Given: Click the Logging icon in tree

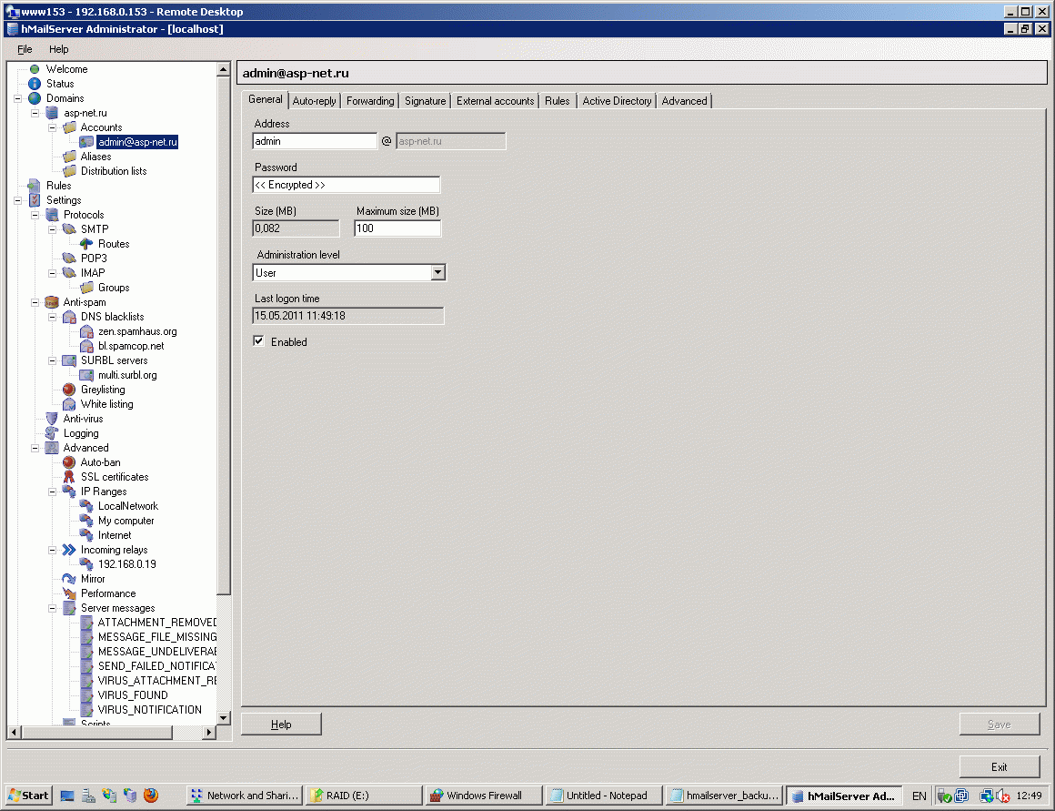Looking at the screenshot, I should click(52, 433).
